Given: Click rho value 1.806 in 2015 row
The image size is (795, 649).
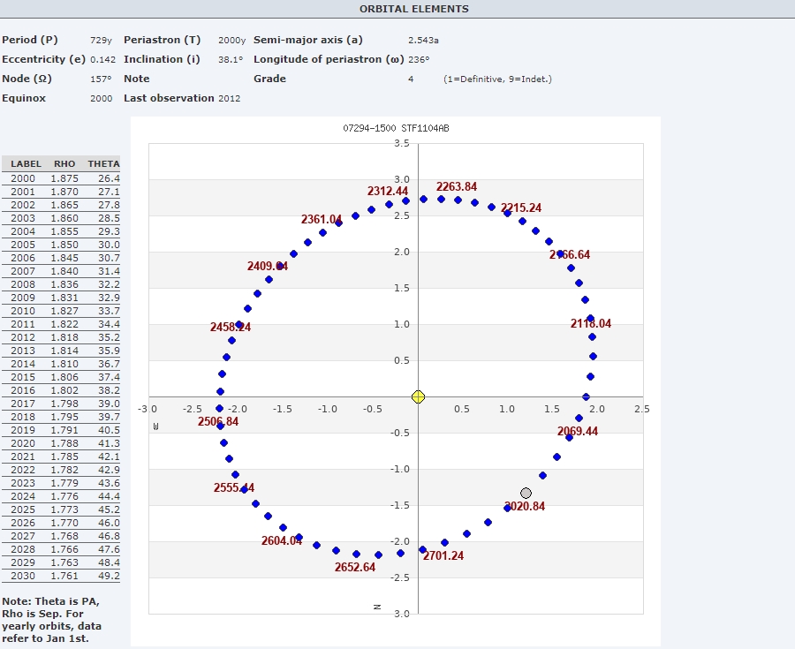Looking at the screenshot, I should pyautogui.click(x=64, y=377).
